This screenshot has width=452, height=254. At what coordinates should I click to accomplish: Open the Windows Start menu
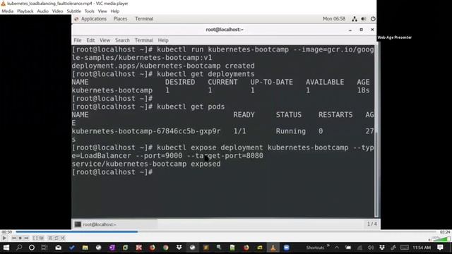(x=6, y=248)
